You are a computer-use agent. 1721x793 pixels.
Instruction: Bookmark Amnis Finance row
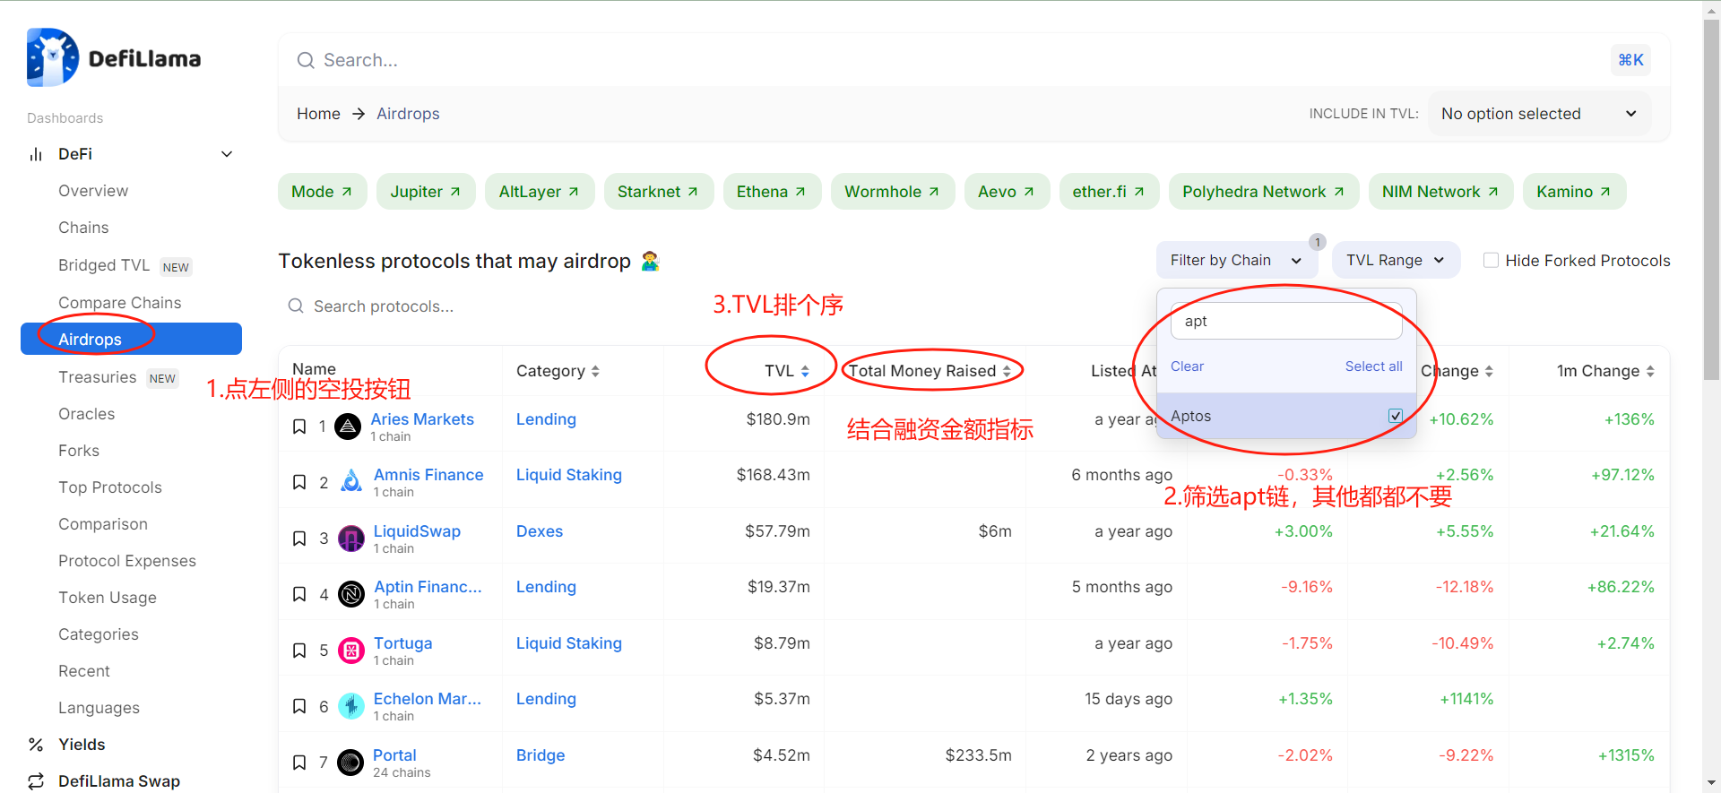[299, 482]
